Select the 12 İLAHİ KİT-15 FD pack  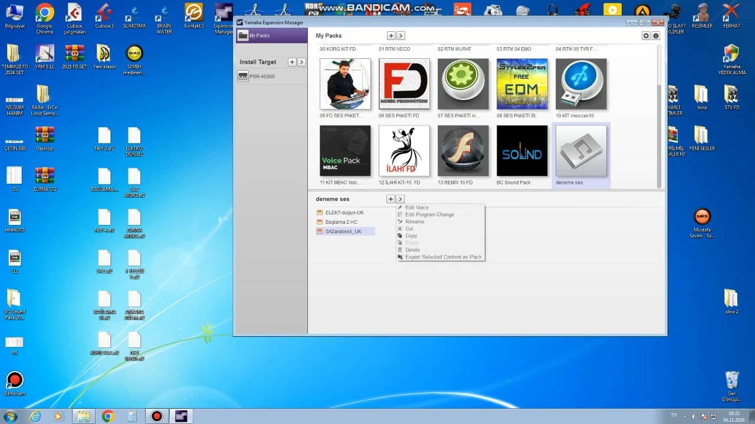point(404,151)
